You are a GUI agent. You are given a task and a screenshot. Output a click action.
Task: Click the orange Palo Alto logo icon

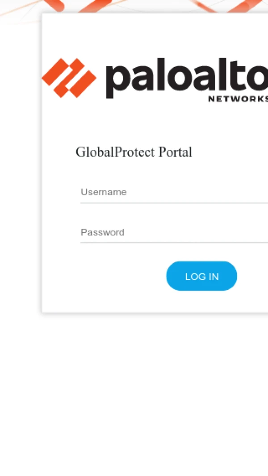(x=69, y=78)
